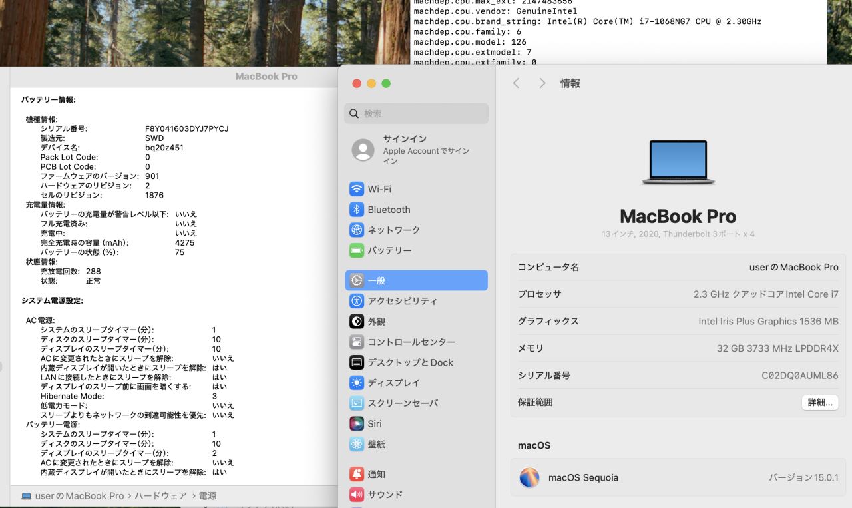Screen dimensions: 852x508
Task: Click the computer icon in System Information path bar
Action: [27, 496]
